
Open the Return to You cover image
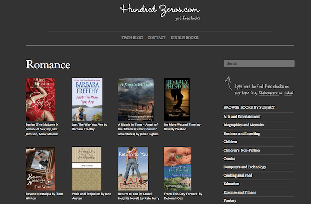pos(133,168)
